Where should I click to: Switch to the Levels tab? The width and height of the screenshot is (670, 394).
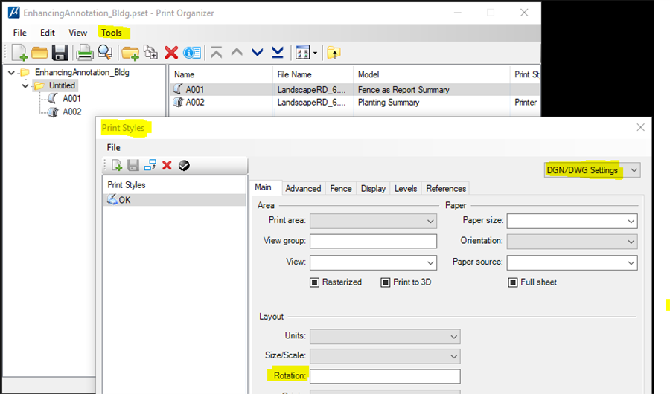pos(406,189)
